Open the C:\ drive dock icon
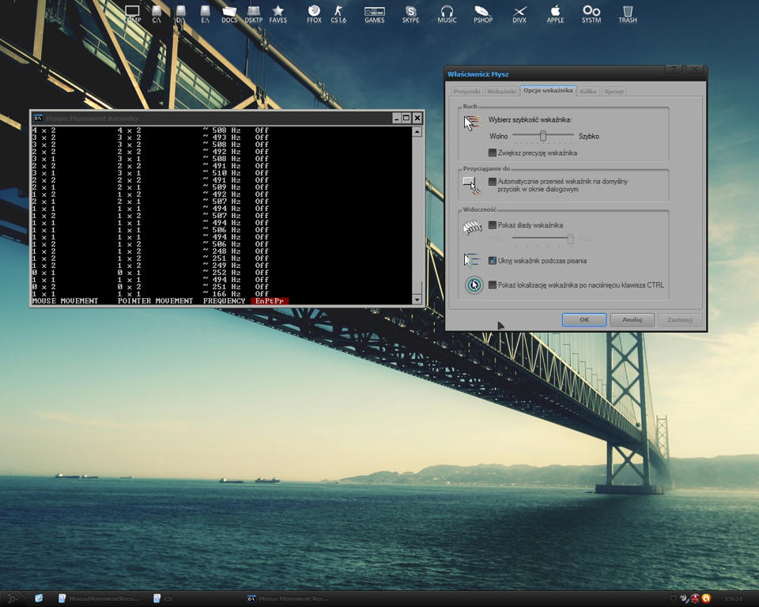Screen dimensions: 759x607 coord(157,14)
